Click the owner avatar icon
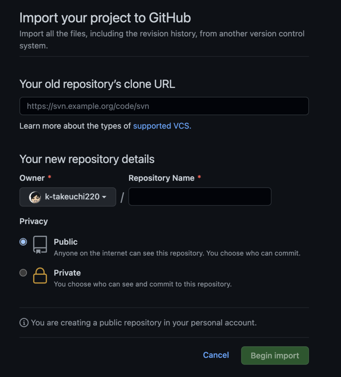 35,197
